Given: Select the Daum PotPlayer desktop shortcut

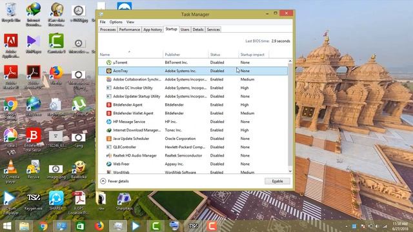Looking at the screenshot, I should tap(10, 203).
